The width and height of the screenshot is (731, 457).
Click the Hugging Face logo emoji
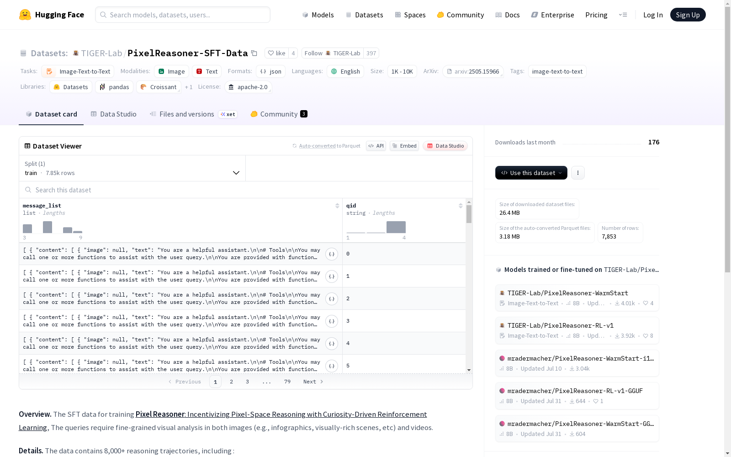point(25,15)
